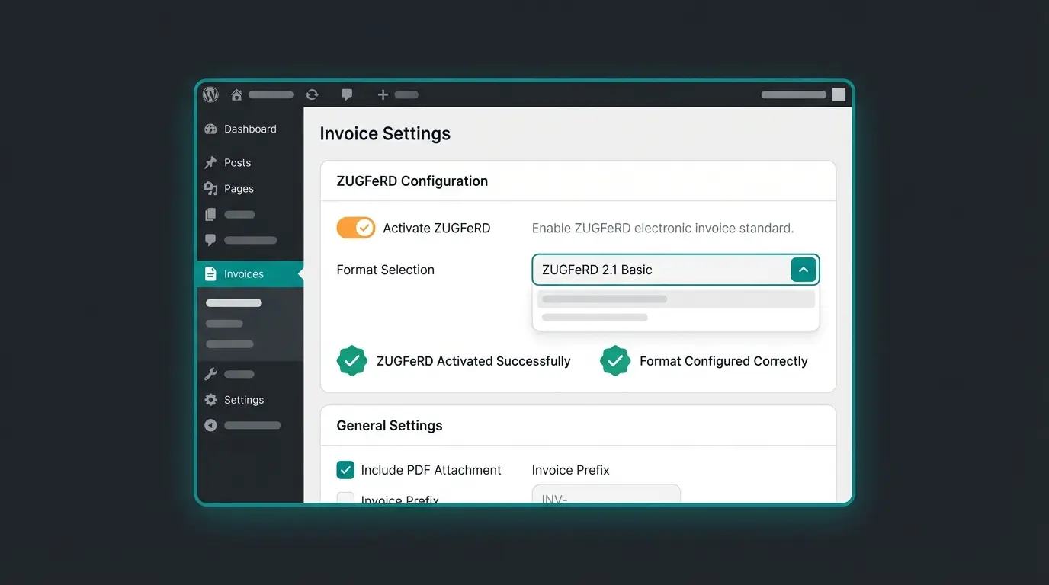Click the New content plus icon
Viewport: 1049px width, 585px height.
(x=382, y=94)
